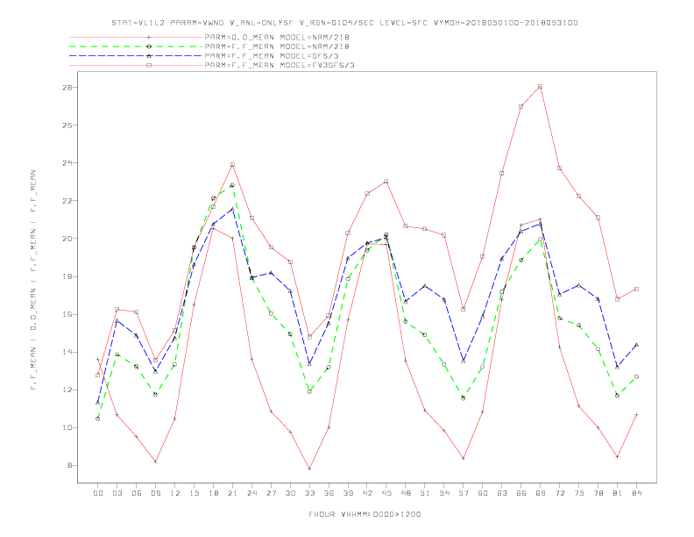This screenshot has width=694, height=537.
Task: Click FV3GFS square data point at hour 84
Action: coord(636,289)
